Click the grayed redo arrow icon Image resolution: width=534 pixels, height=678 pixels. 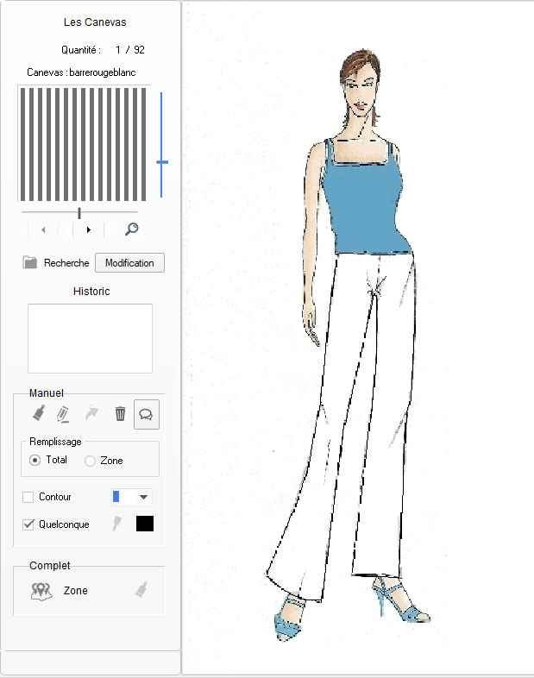(x=92, y=414)
